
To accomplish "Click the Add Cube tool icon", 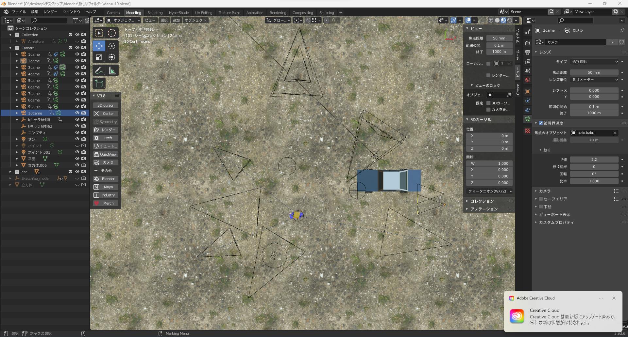I will click(x=99, y=84).
